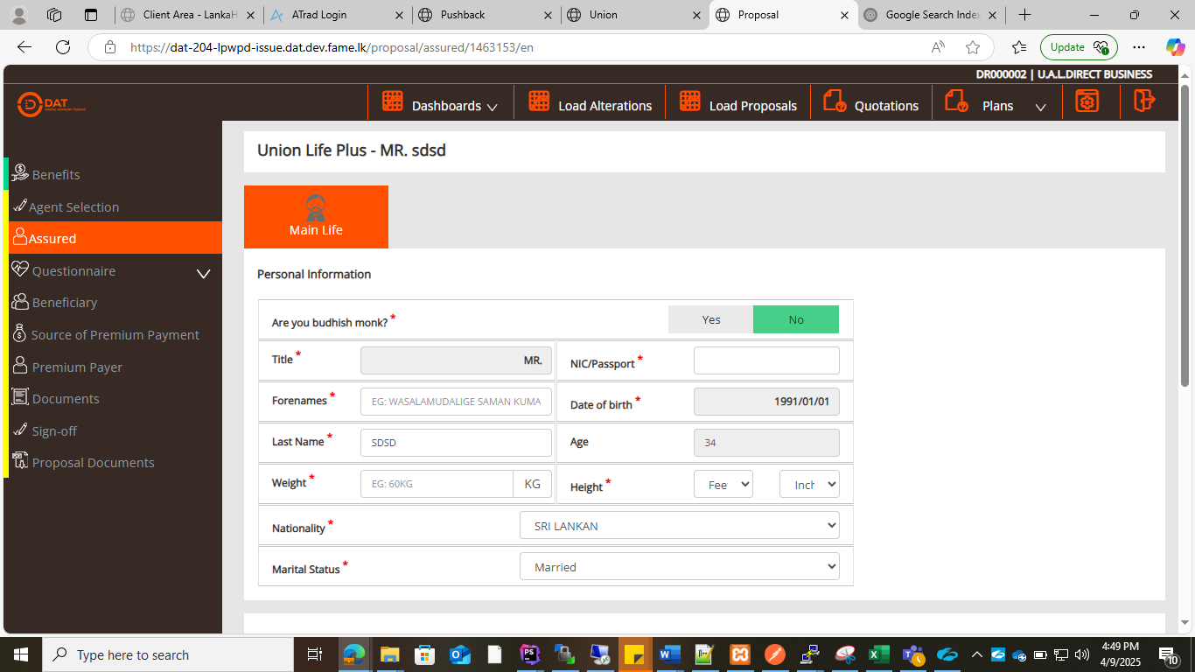
Task: Click the browser Update button
Action: tap(1079, 47)
